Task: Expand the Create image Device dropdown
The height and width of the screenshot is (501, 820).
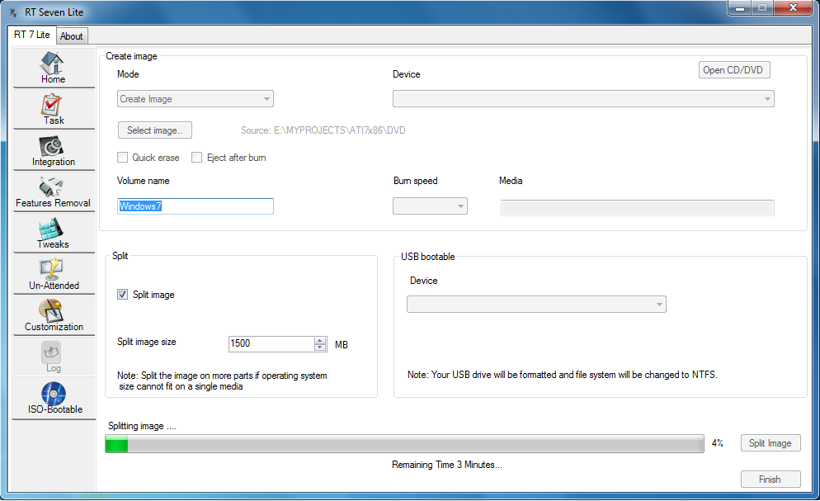Action: pyautogui.click(x=583, y=99)
